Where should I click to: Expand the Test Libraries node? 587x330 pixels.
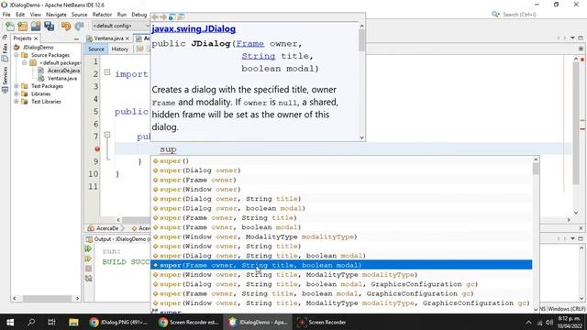point(17,102)
